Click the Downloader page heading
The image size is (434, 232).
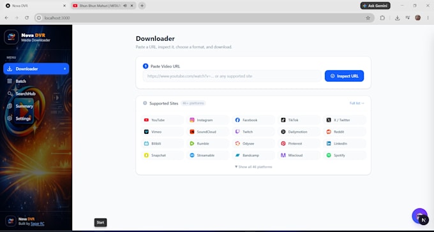tap(155, 38)
